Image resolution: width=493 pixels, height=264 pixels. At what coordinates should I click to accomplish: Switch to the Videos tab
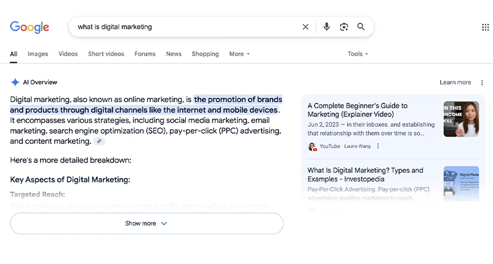point(68,54)
